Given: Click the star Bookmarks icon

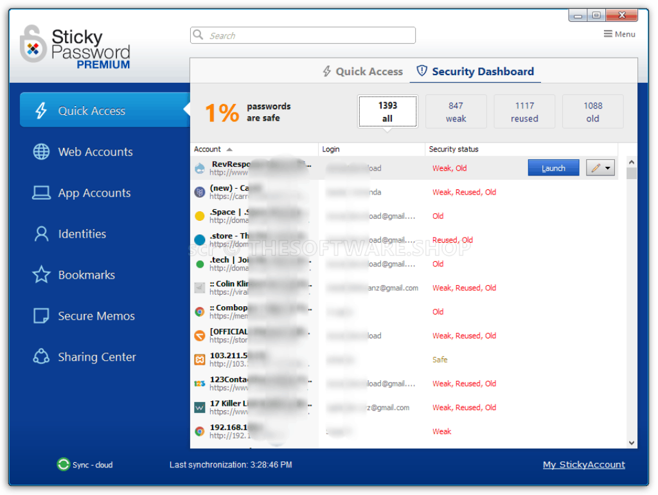Looking at the screenshot, I should (x=41, y=275).
